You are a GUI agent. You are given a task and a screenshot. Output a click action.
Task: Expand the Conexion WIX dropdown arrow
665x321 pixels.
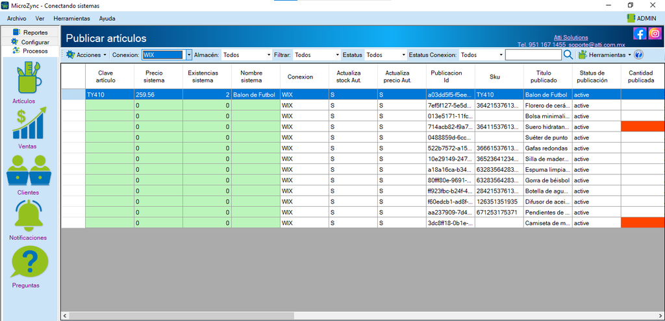189,54
